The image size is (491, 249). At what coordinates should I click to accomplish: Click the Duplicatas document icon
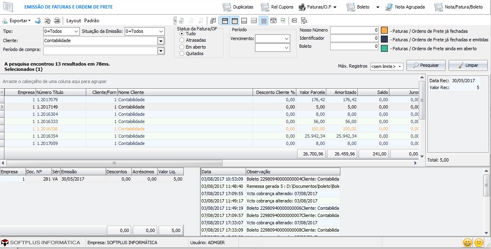[227, 7]
